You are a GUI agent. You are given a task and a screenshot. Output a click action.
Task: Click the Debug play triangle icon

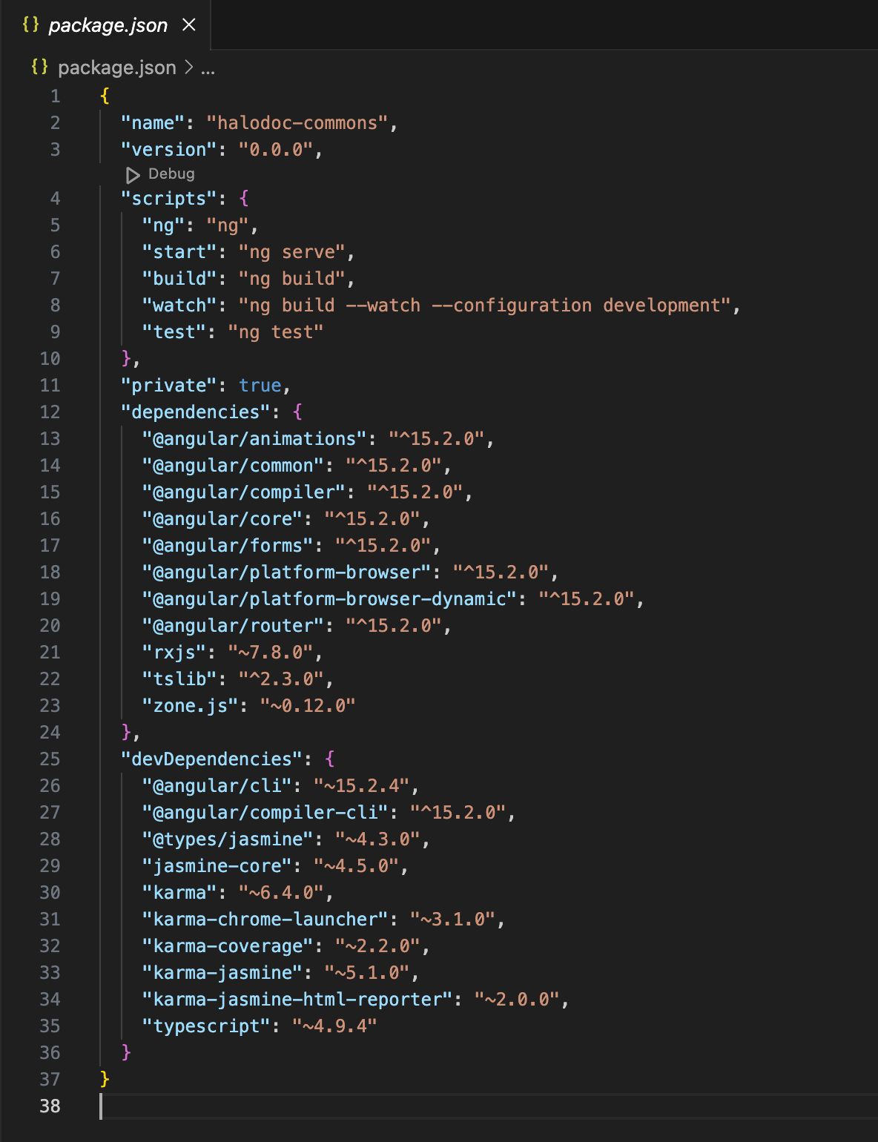pos(133,175)
